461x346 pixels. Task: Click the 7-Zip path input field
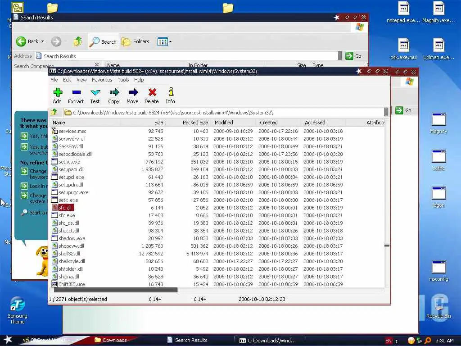[x=223, y=112]
